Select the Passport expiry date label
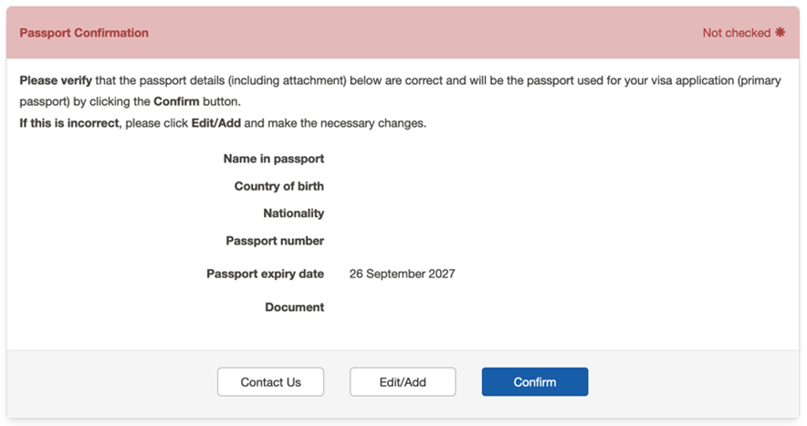The image size is (807, 426). (265, 274)
